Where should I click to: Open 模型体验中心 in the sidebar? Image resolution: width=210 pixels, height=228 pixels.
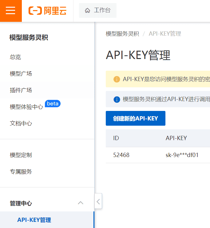26,107
